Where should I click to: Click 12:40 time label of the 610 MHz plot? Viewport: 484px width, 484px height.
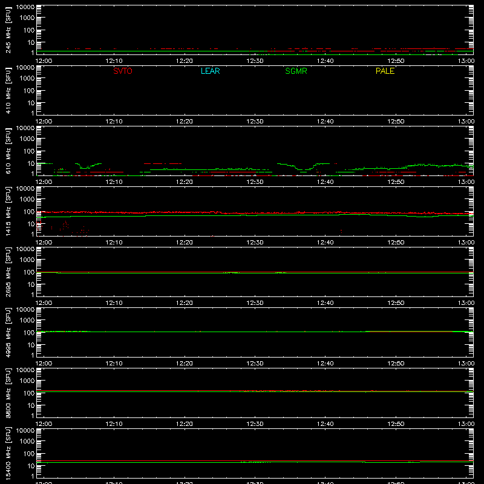pyautogui.click(x=325, y=182)
